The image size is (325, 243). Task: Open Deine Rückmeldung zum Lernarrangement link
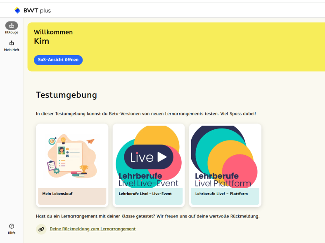coord(93,229)
